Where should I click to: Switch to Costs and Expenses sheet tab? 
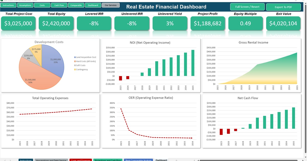tap(81, 160)
